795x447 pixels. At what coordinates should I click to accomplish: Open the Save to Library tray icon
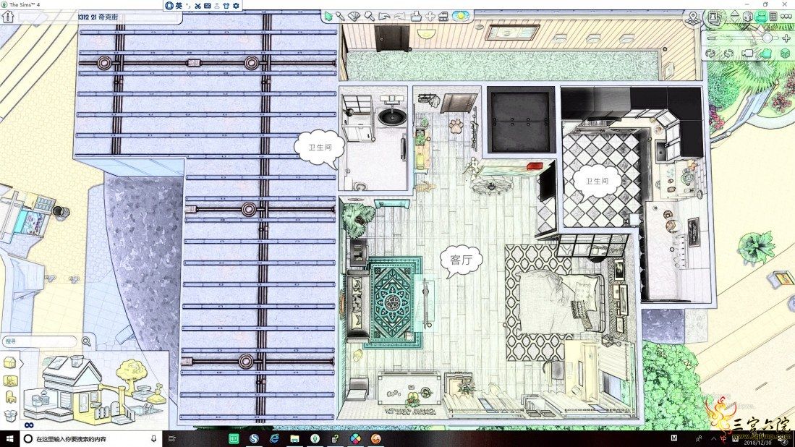click(416, 16)
